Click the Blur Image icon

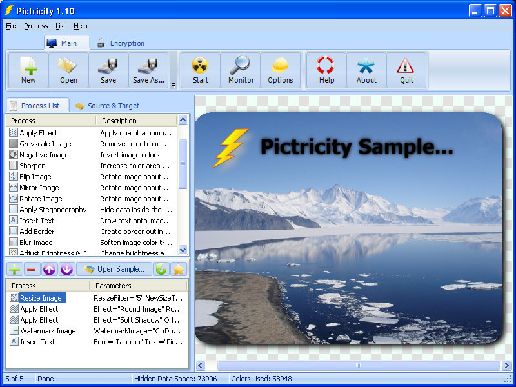point(14,243)
